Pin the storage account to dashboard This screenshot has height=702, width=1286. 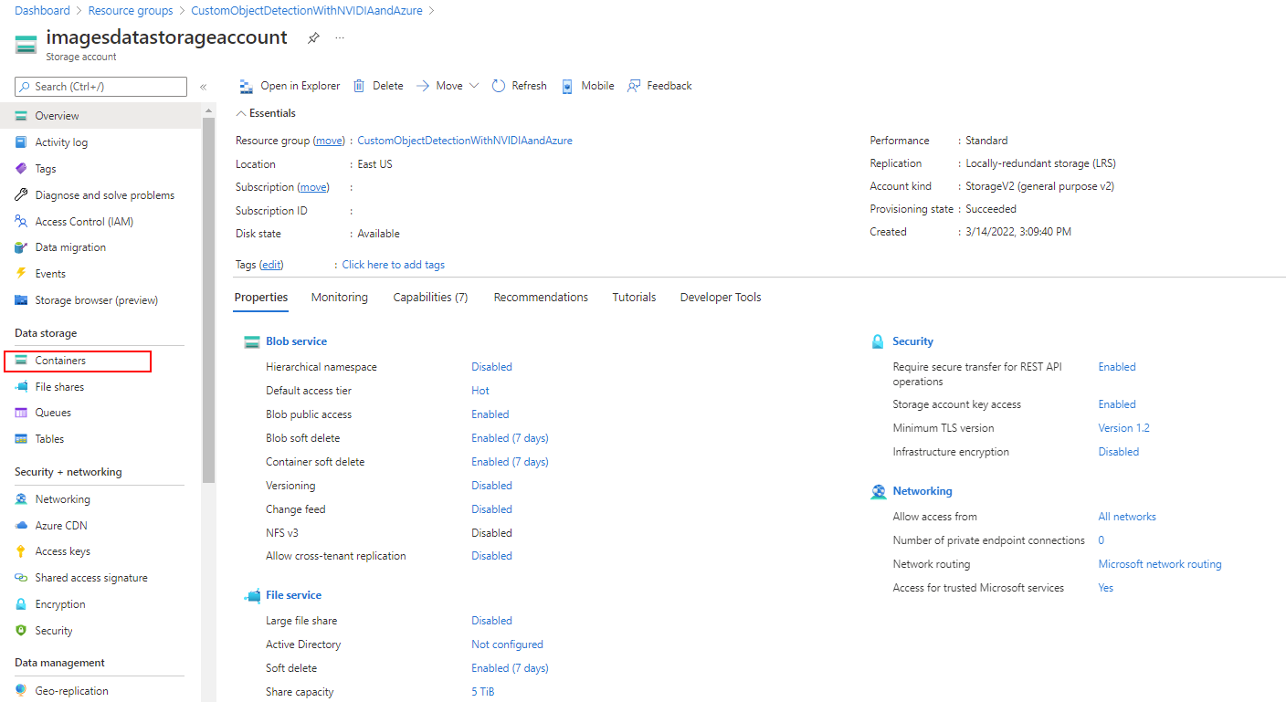(x=313, y=38)
